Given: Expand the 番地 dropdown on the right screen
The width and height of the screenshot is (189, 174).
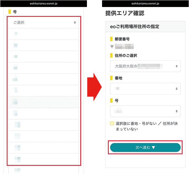Looking at the screenshot, I should pyautogui.click(x=145, y=88).
